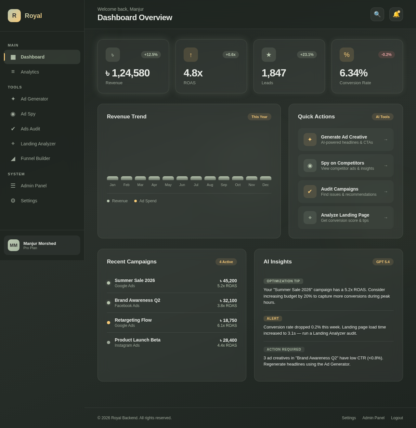
Task: Open Landing Analyzer from sidebar
Action: (x=42, y=144)
